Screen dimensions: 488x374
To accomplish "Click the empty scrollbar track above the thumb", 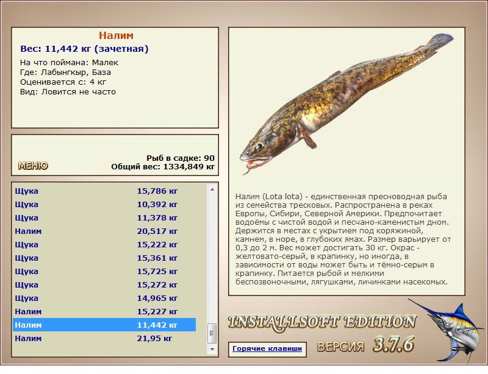I will coord(212,256).
